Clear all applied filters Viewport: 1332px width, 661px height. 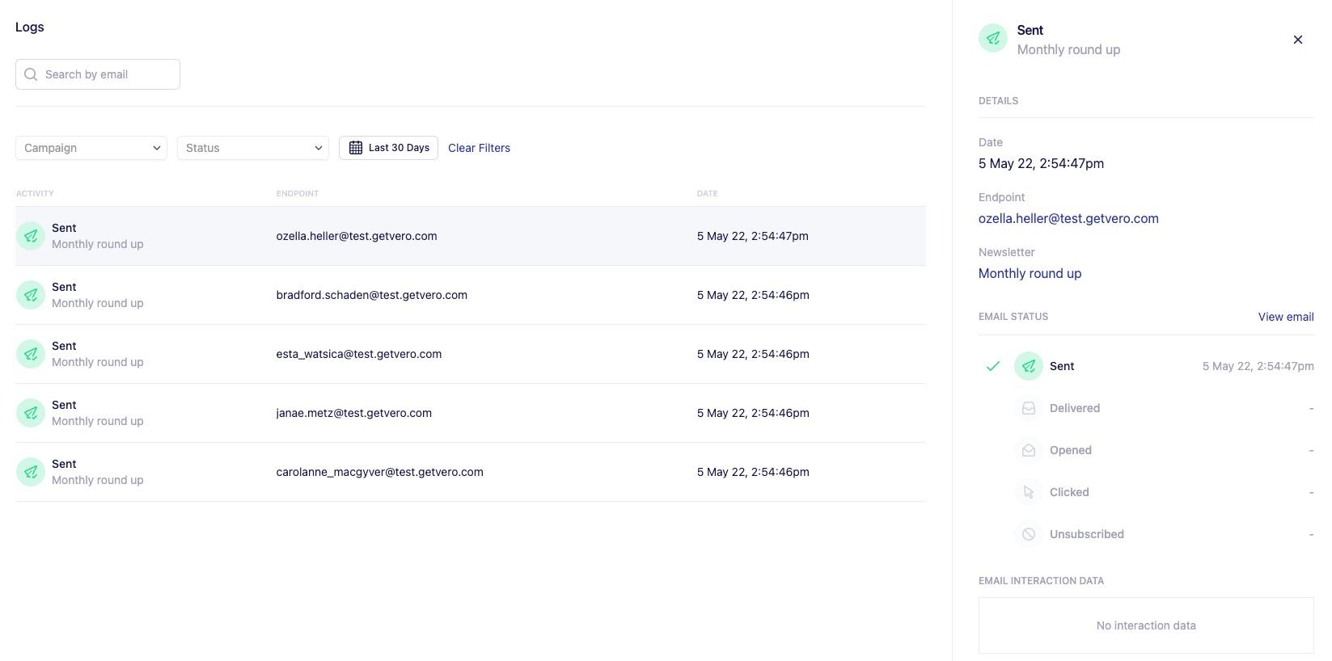pos(479,148)
